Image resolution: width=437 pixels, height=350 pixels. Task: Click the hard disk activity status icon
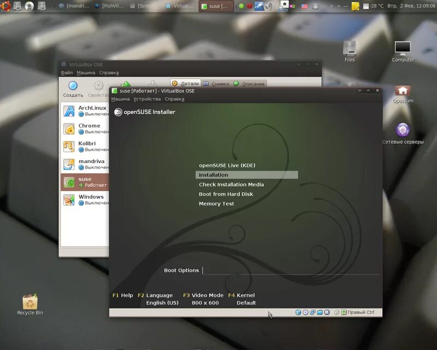tap(298, 312)
